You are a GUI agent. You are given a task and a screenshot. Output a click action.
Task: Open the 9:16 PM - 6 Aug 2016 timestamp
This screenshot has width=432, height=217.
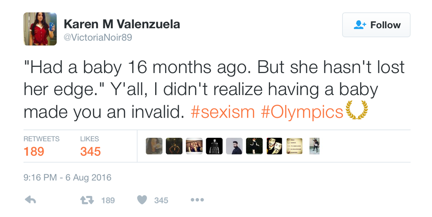coord(67,178)
